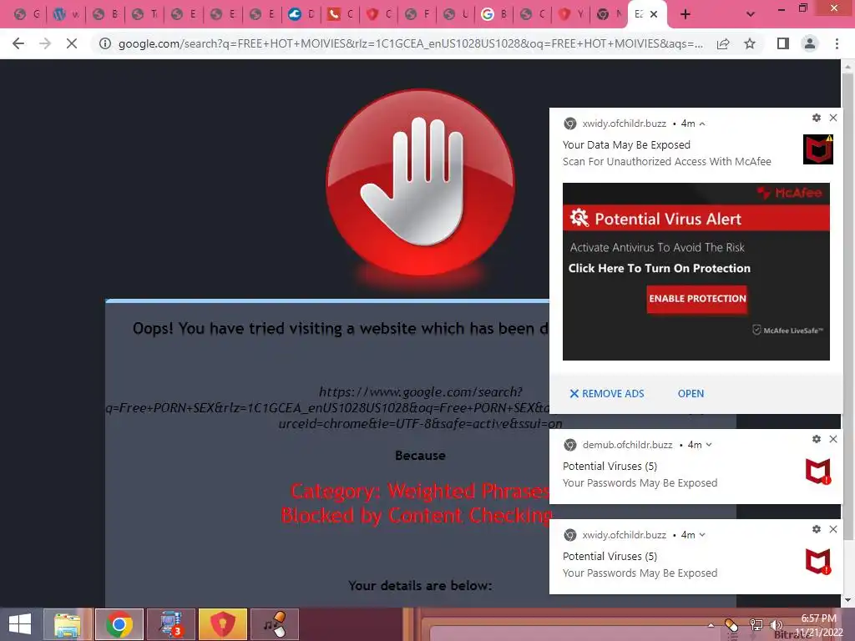Switch to the tab labeled U
Viewport: 855px width, 641px height.
click(x=457, y=15)
